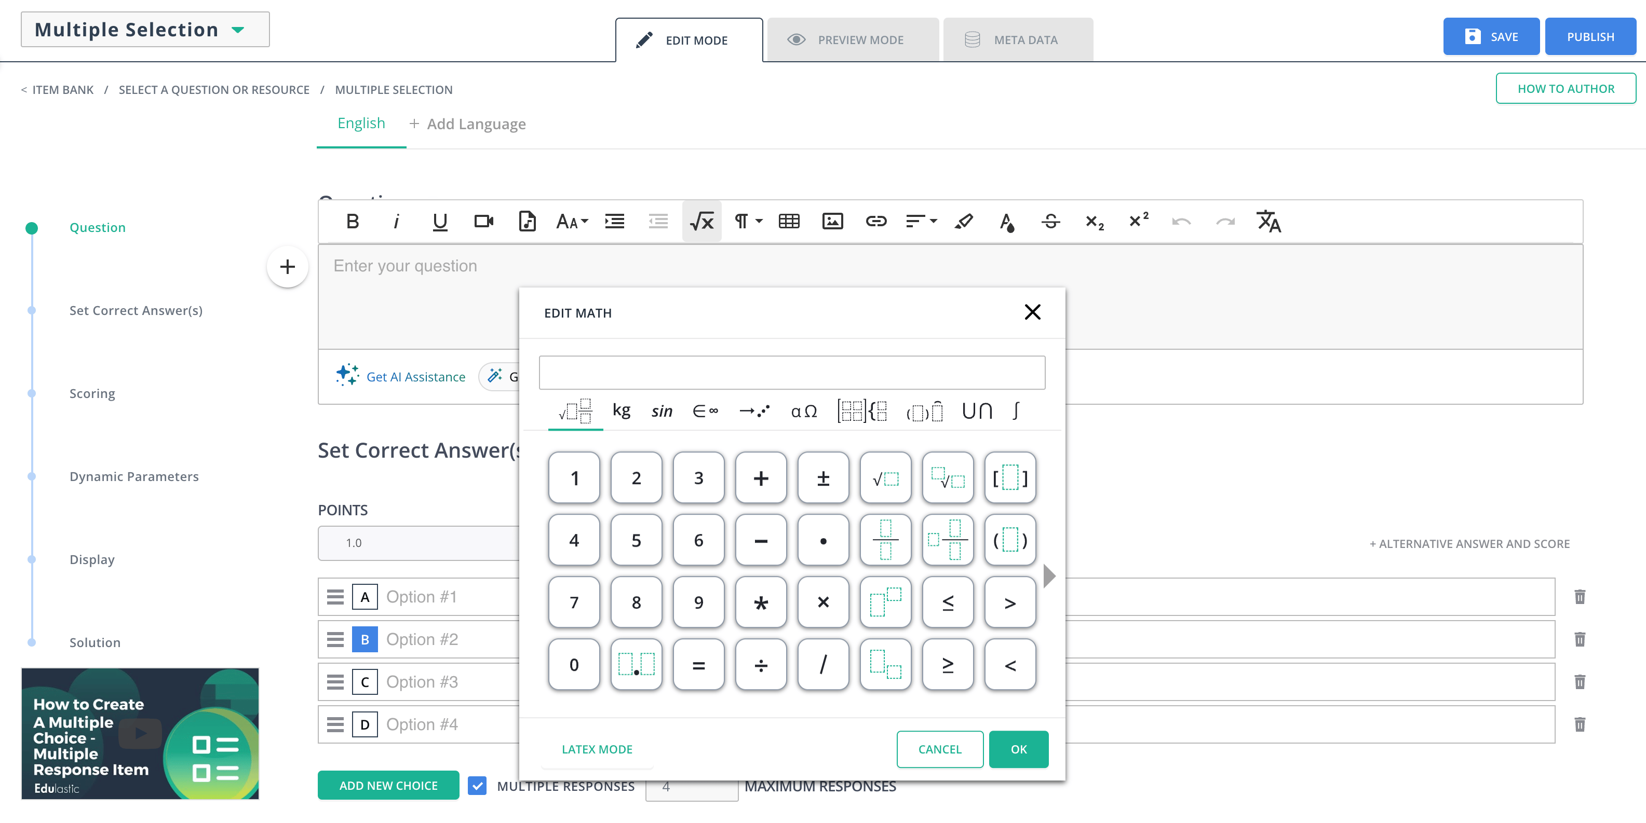Close the Edit Math dialog
This screenshot has height=823, width=1646.
(1033, 312)
